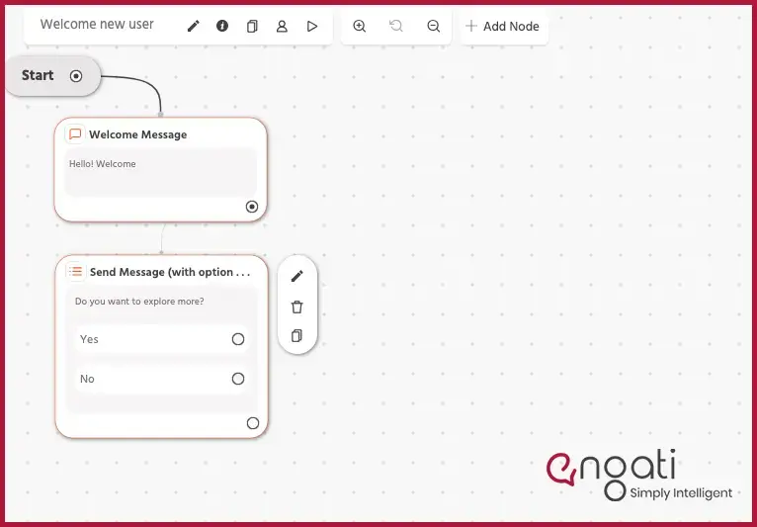Open the flow info icon in toolbar
This screenshot has width=757, height=527.
pos(222,26)
